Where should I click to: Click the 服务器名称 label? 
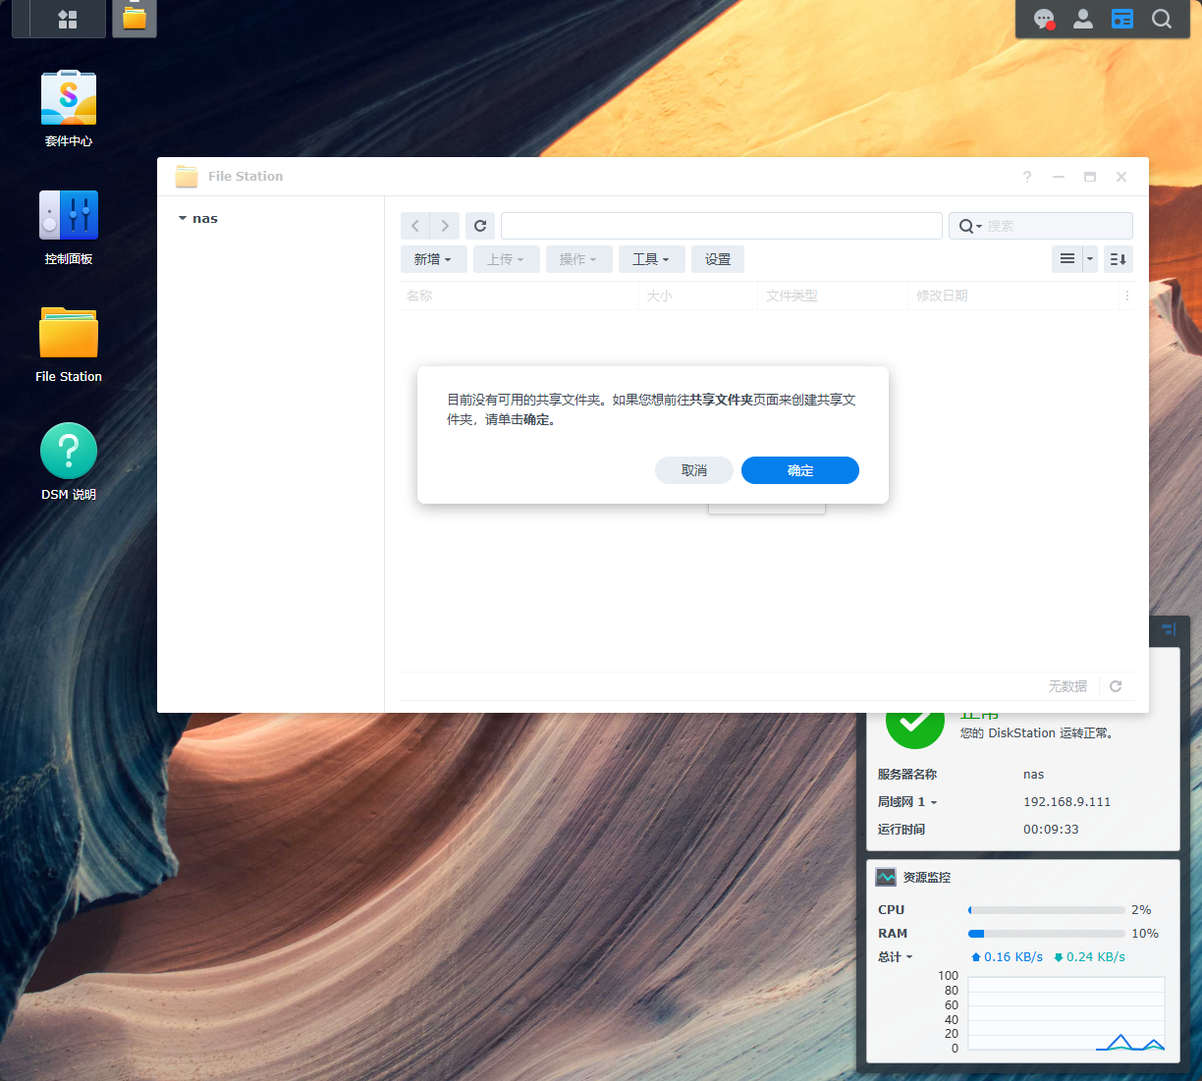(907, 775)
